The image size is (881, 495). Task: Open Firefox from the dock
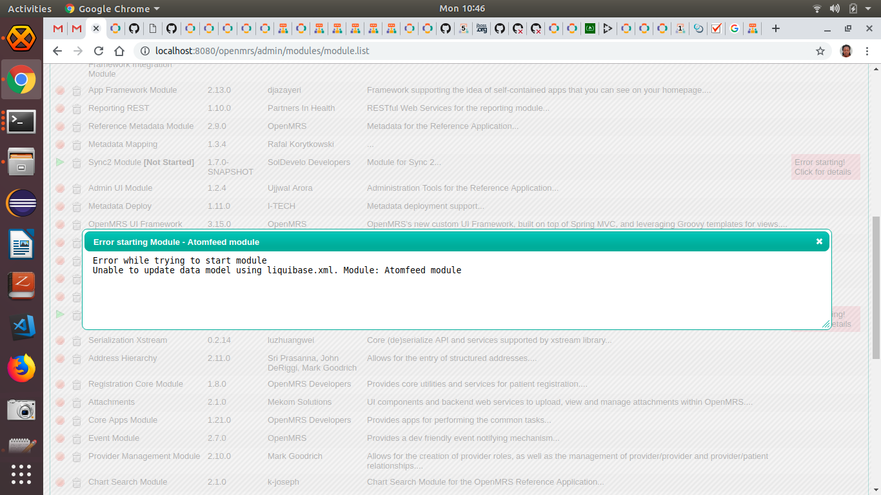click(21, 369)
